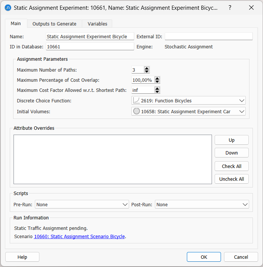The image size is (263, 267).
Task: Open the Post-Run script dropdown
Action: click(202, 204)
